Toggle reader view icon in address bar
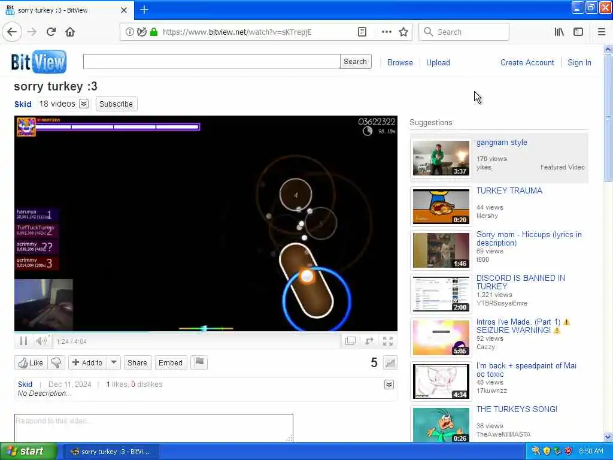 pyautogui.click(x=362, y=32)
